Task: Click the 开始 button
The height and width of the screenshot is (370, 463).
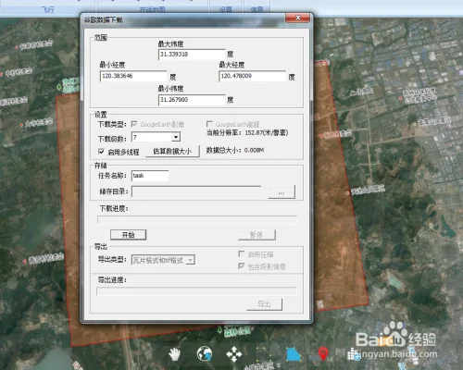Action: [x=128, y=235]
